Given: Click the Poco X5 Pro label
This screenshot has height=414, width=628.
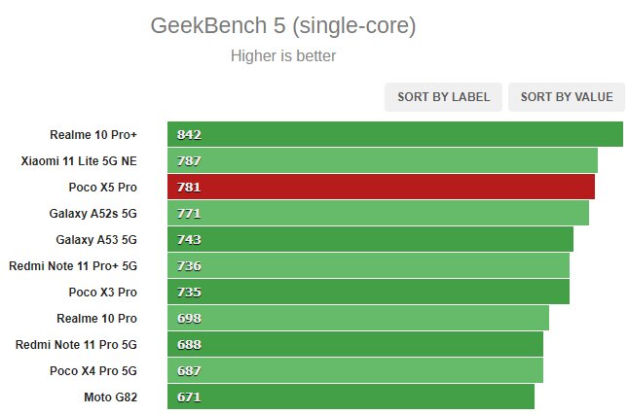Looking at the screenshot, I should pyautogui.click(x=103, y=187).
